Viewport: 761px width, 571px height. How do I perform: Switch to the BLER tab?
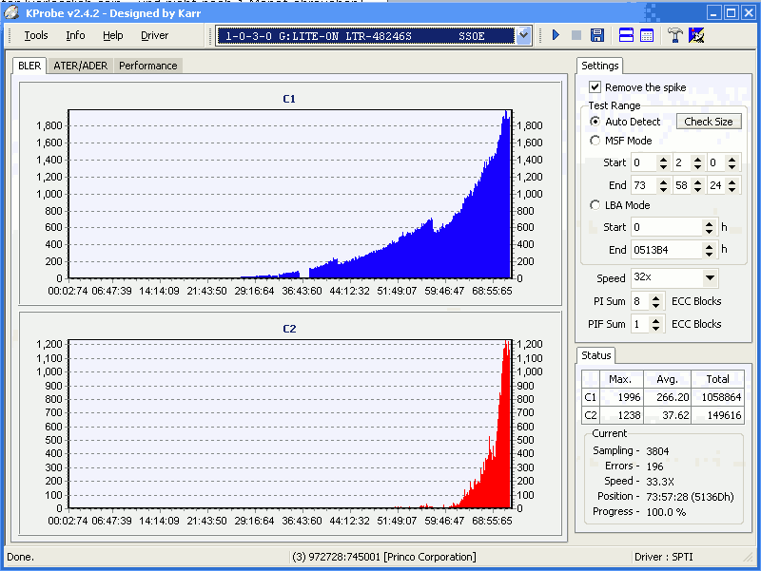(29, 66)
